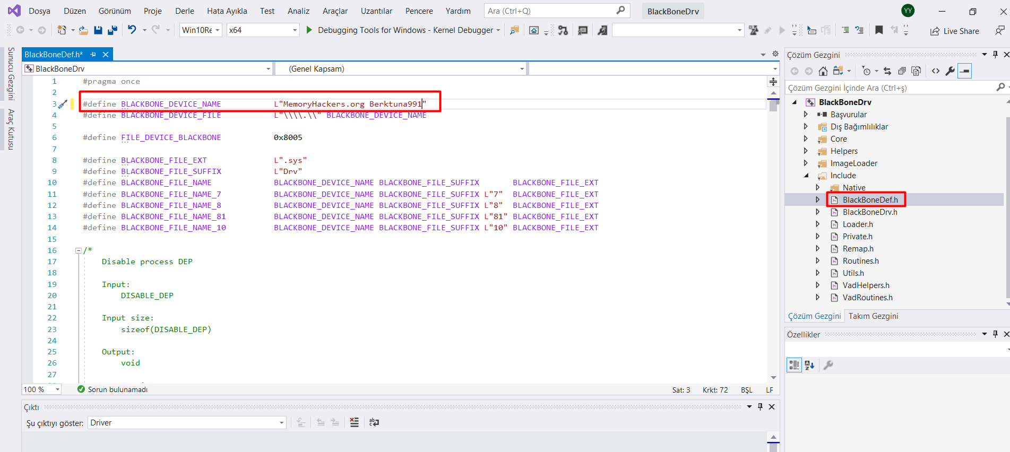Open the (Genel Kapsam) scope dropdown
The height and width of the screenshot is (452, 1010).
tap(402, 68)
